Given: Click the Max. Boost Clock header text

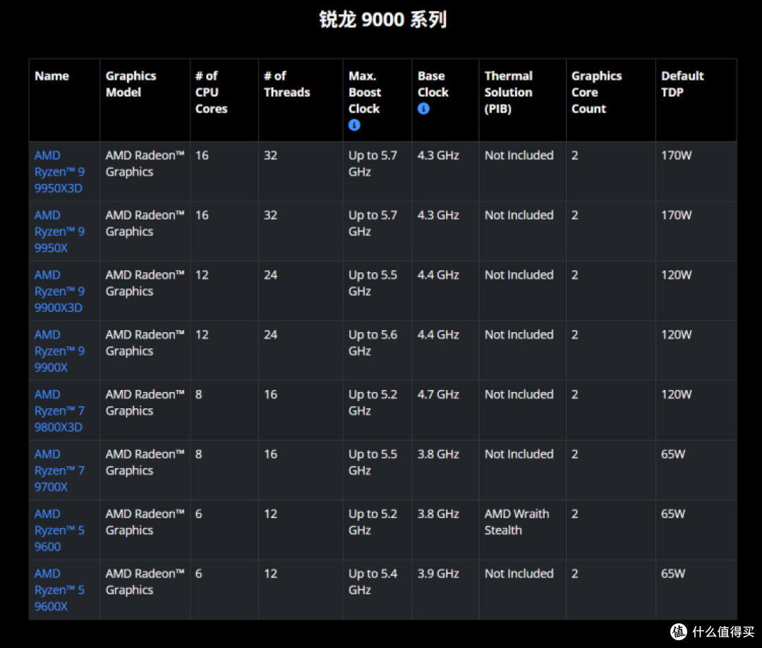Looking at the screenshot, I should pos(365,92).
